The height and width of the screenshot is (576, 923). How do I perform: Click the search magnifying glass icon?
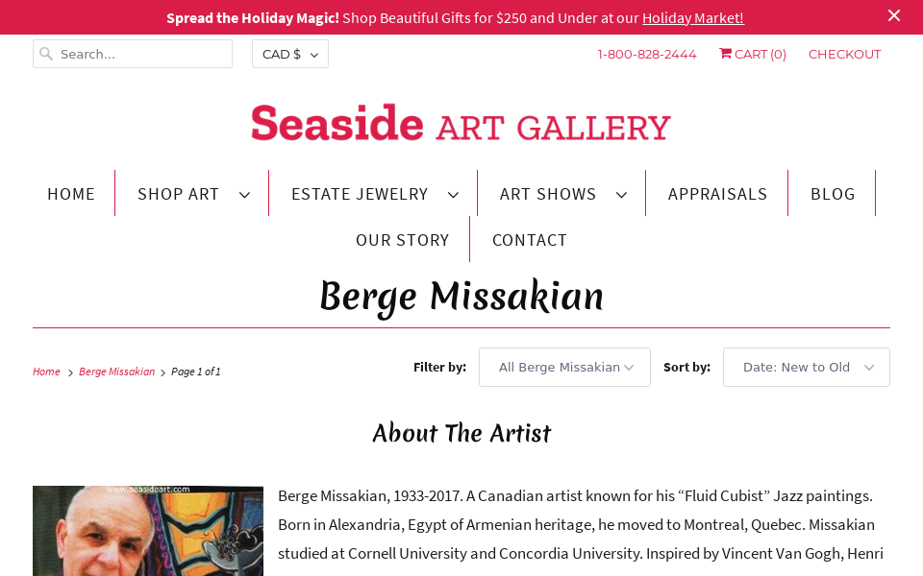point(46,54)
